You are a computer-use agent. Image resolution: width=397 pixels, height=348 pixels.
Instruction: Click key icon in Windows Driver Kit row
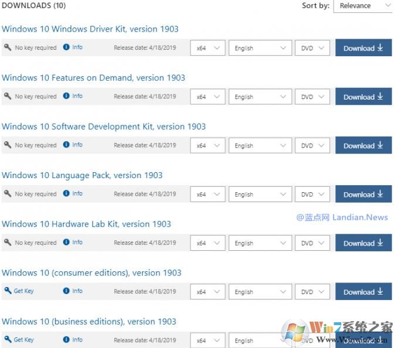pyautogui.click(x=8, y=47)
